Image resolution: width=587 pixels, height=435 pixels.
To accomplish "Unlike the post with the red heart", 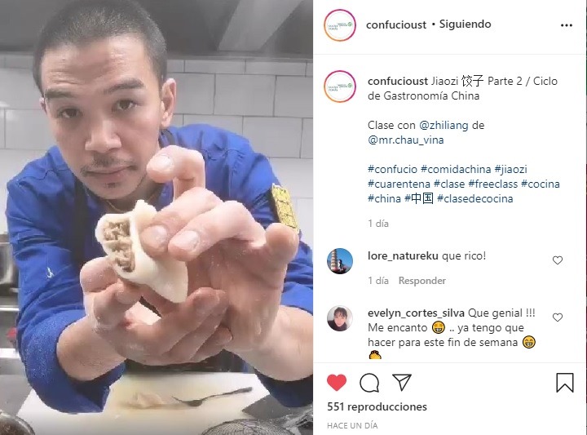I will tap(337, 383).
